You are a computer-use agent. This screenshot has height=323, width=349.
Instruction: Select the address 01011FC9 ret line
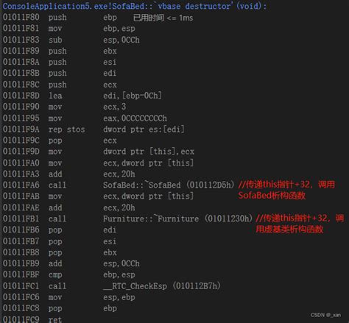(32, 319)
